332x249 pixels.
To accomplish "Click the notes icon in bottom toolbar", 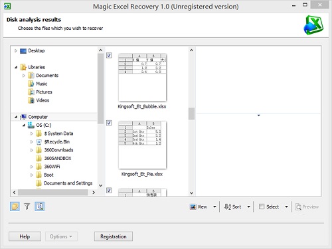I will click(15, 207).
